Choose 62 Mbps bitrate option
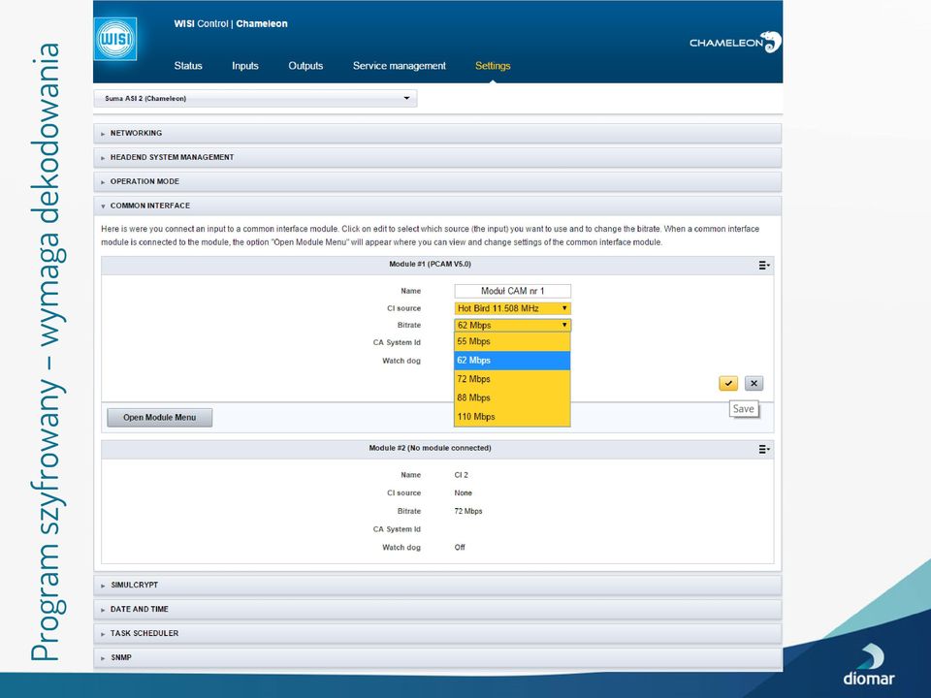931x698 pixels. click(512, 361)
